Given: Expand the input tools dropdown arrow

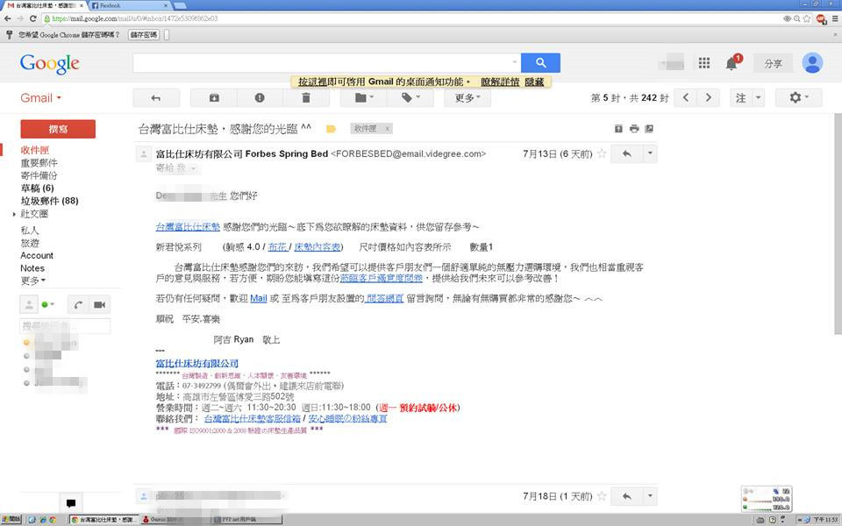Looking at the screenshot, I should click(758, 97).
